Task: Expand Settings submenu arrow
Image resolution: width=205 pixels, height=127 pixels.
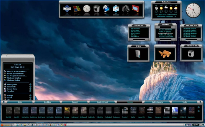Action: click(30, 95)
